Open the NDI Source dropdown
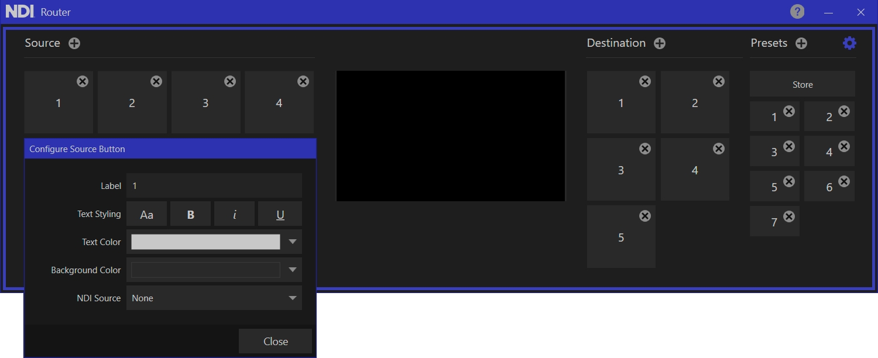 coord(292,298)
